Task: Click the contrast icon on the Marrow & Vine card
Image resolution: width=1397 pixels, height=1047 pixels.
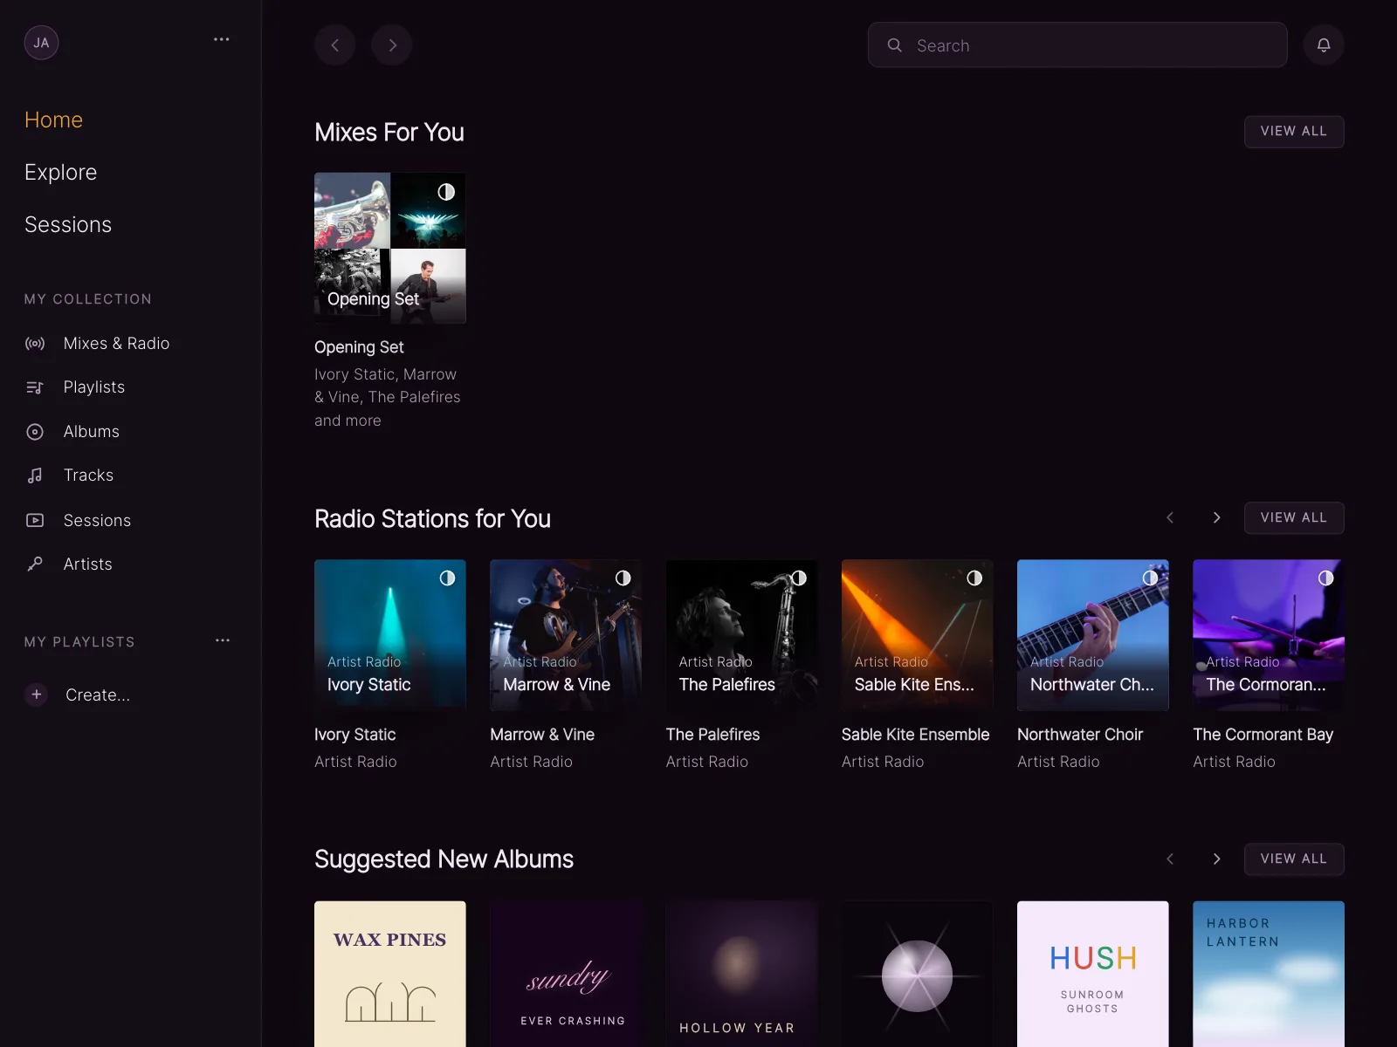Action: [623, 578]
